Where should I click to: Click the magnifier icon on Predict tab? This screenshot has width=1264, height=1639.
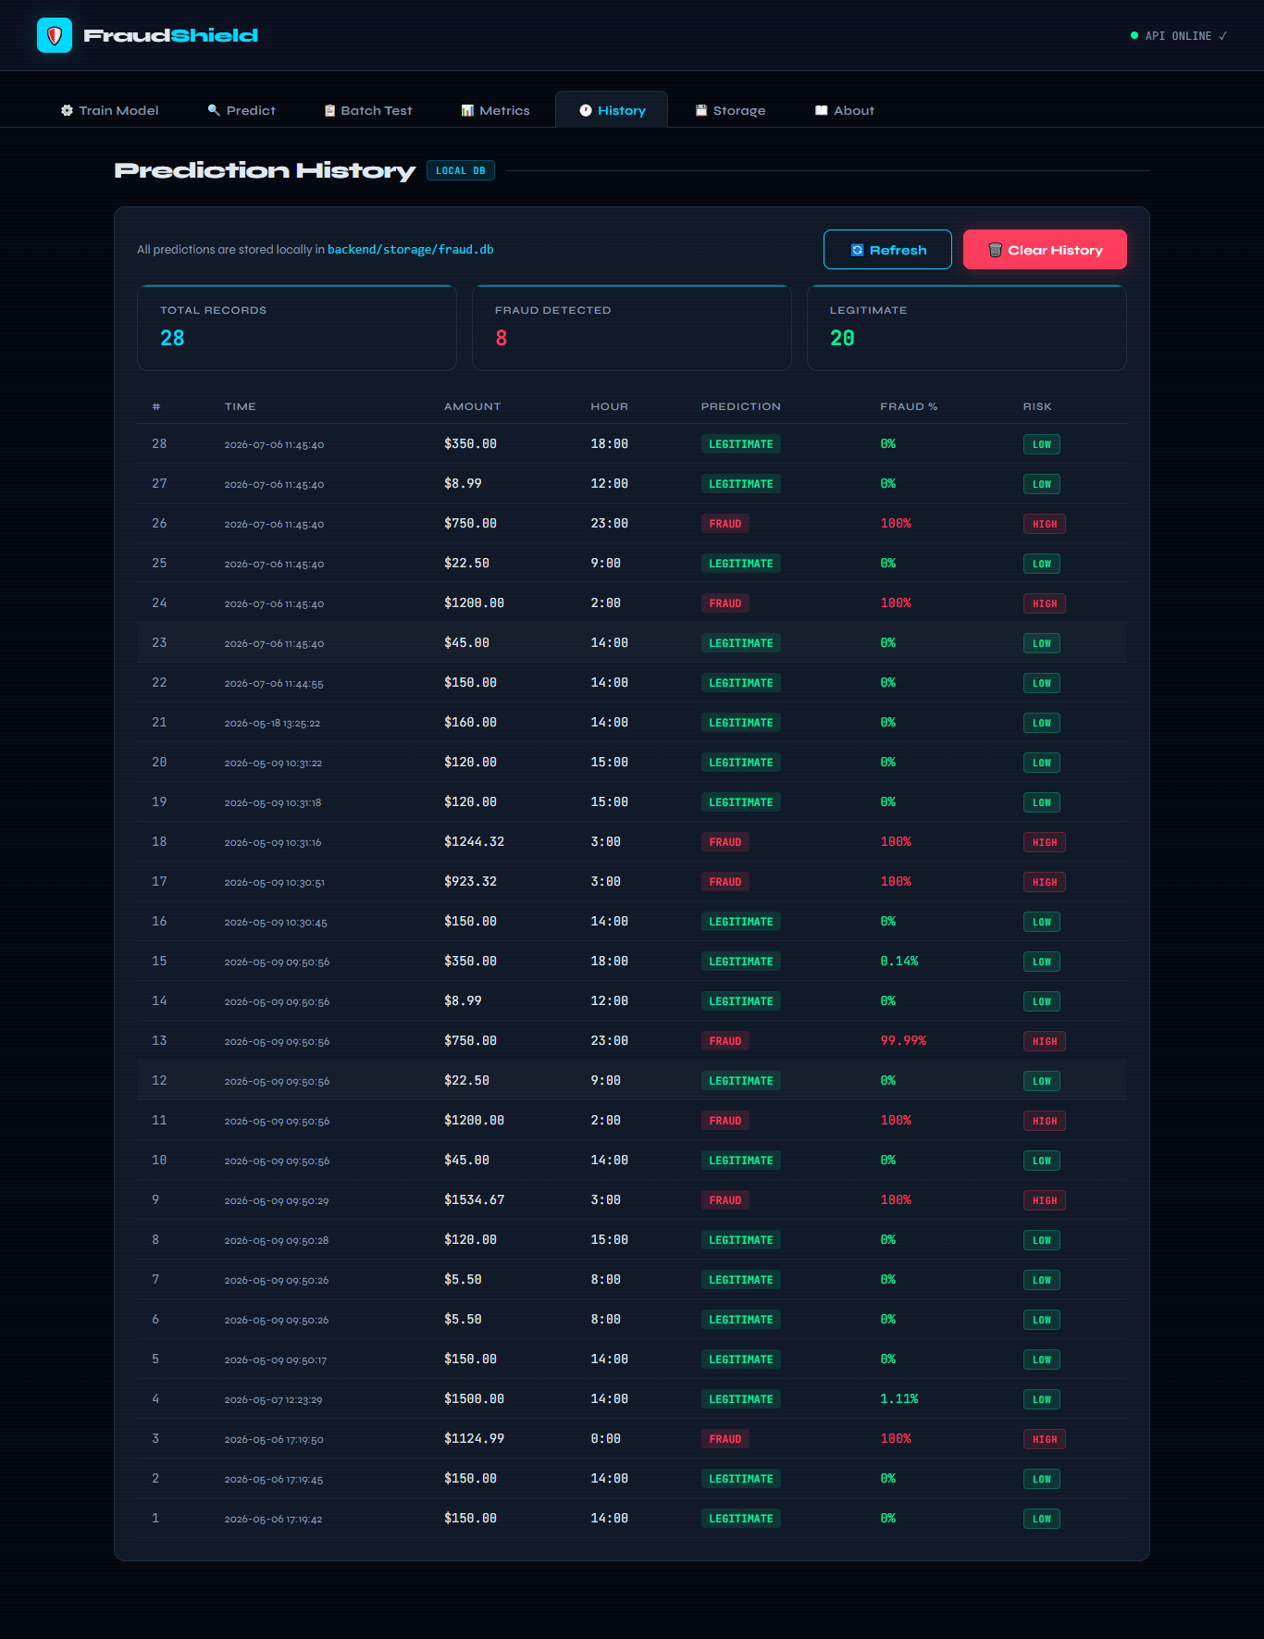pyautogui.click(x=214, y=110)
